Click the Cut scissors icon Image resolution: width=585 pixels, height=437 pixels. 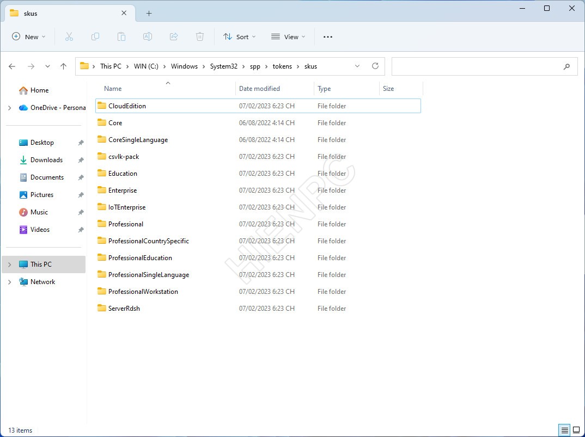coord(69,36)
